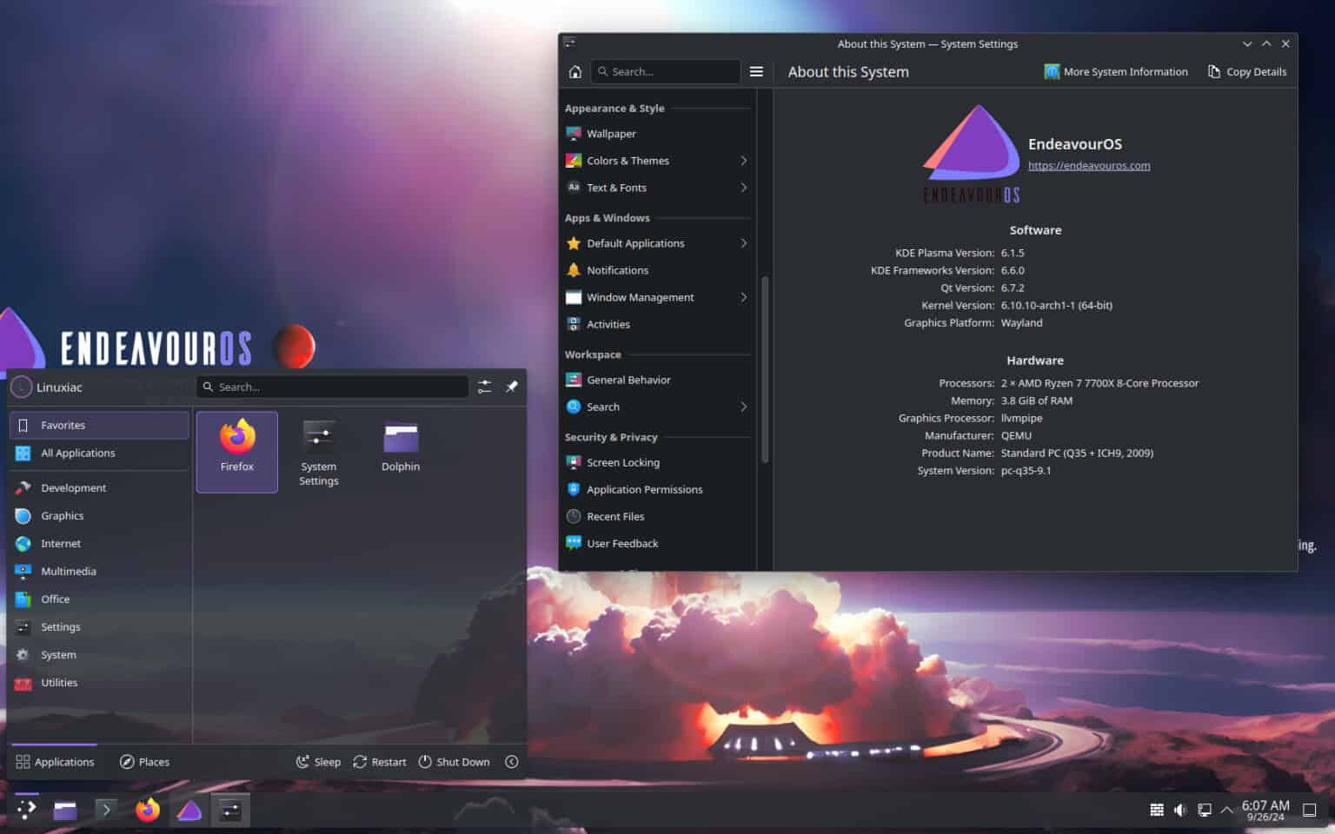Click the Notifications bell icon
This screenshot has height=834, width=1335.
pos(574,270)
